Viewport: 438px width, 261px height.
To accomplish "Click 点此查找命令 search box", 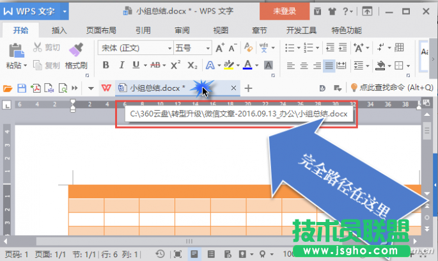I will point(392,88).
